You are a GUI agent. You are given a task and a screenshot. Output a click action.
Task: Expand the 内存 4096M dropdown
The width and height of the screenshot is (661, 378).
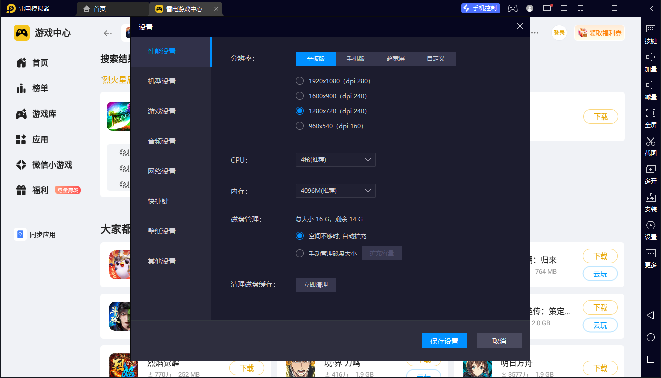[335, 191]
